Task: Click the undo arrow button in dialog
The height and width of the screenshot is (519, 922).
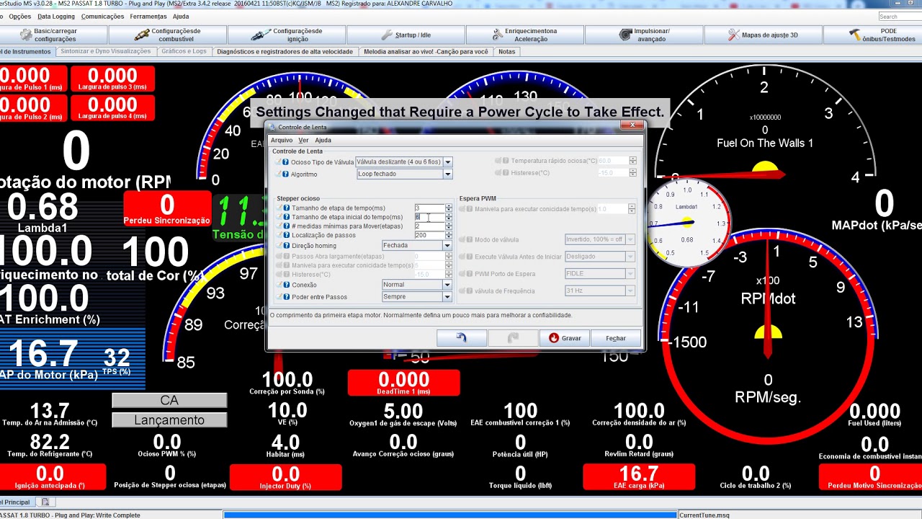Action: [462, 337]
